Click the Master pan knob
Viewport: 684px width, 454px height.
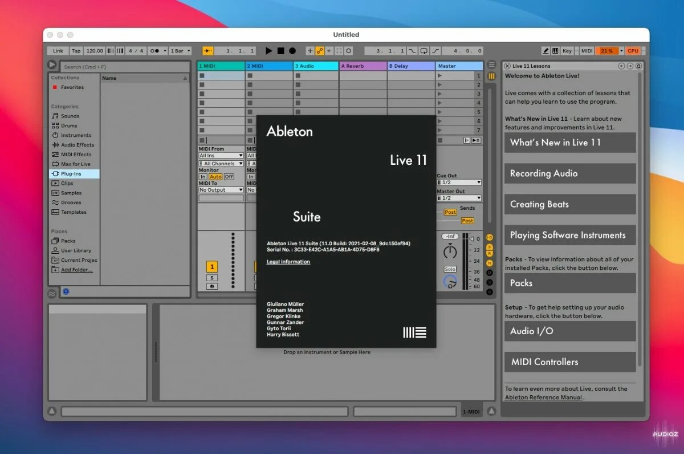coord(450,251)
